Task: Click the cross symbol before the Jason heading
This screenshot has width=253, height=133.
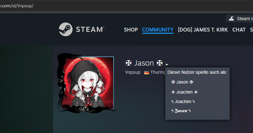Action: point(129,63)
